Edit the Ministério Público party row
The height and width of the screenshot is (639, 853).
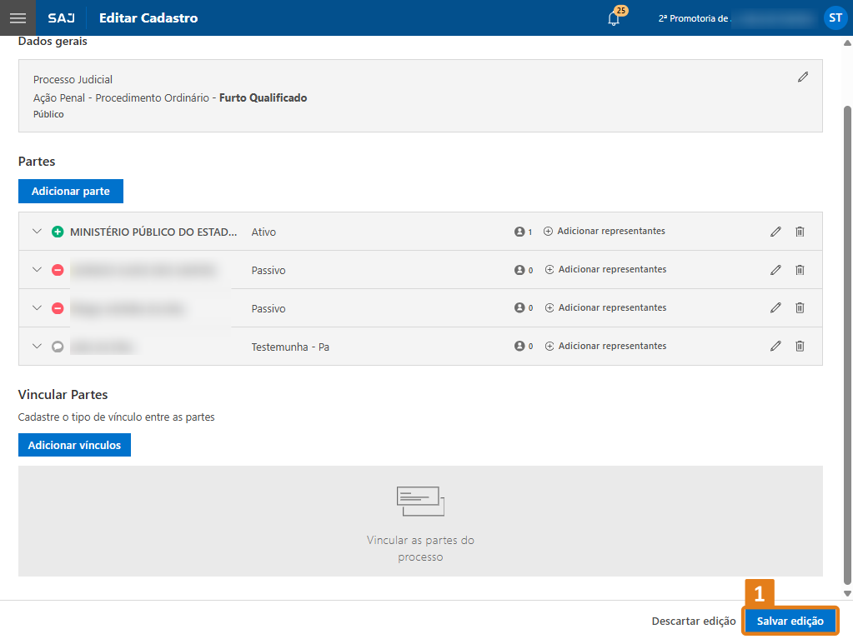775,232
